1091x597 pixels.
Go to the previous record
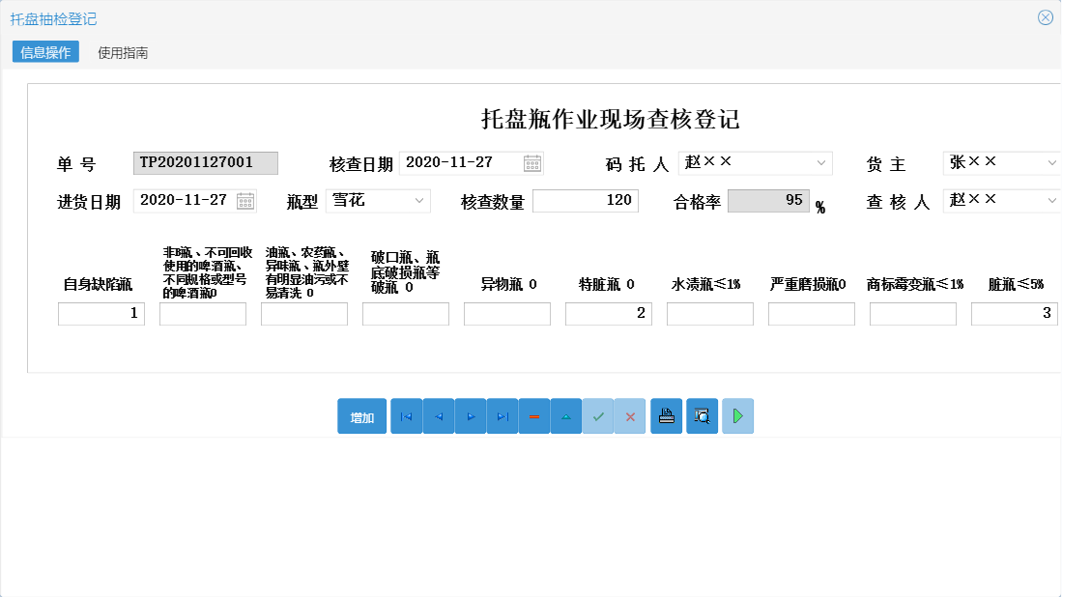pyautogui.click(x=438, y=416)
